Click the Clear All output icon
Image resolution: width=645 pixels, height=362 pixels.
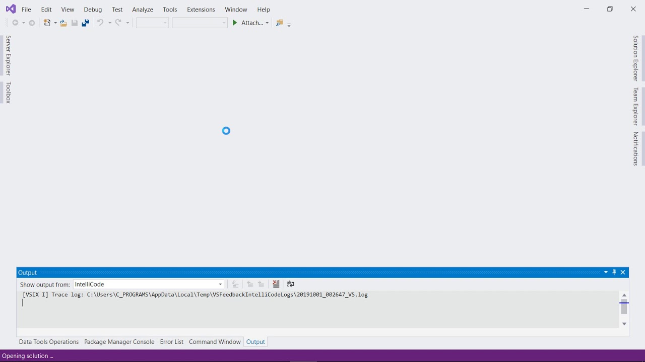276,284
